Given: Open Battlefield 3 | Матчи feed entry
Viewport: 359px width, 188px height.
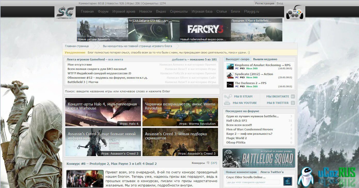Looking at the screenshot, I should coord(83,82).
